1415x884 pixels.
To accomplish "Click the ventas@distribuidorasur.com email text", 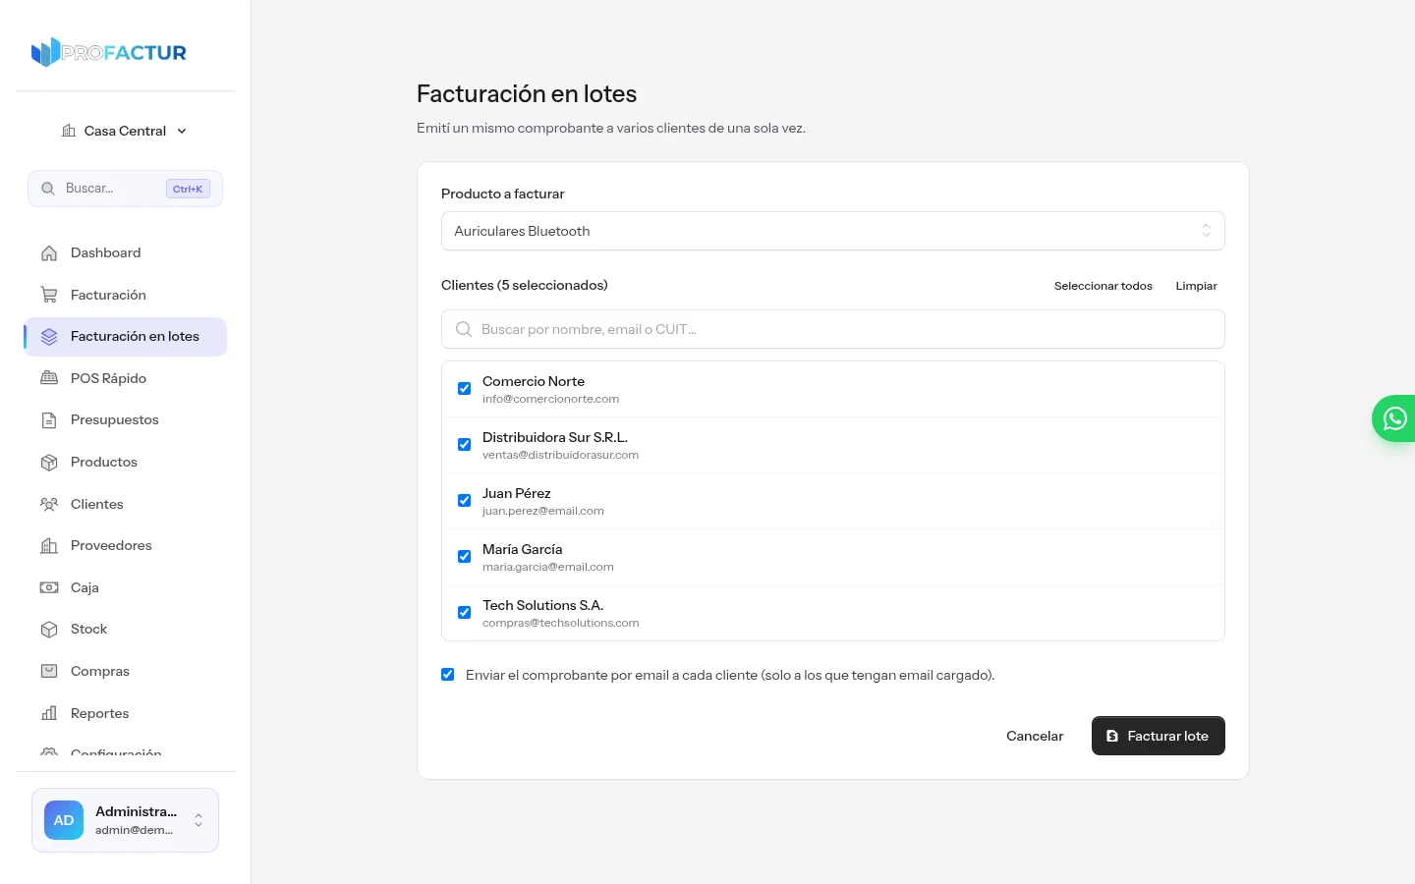I will [x=560, y=455].
